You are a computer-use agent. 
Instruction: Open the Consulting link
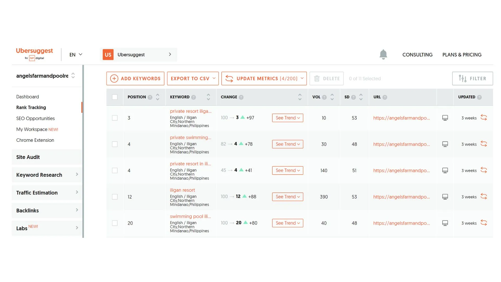[x=417, y=55]
